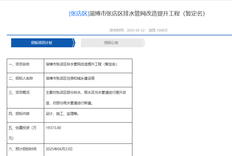Screen dimensions: 232x156
Task: Click the investment value 19373.00
Action: [53, 128]
